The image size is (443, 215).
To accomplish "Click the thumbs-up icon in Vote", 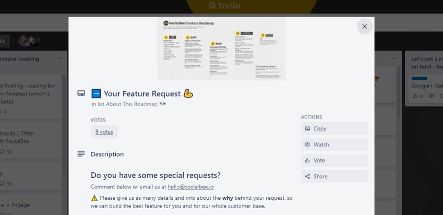I will (x=307, y=160).
